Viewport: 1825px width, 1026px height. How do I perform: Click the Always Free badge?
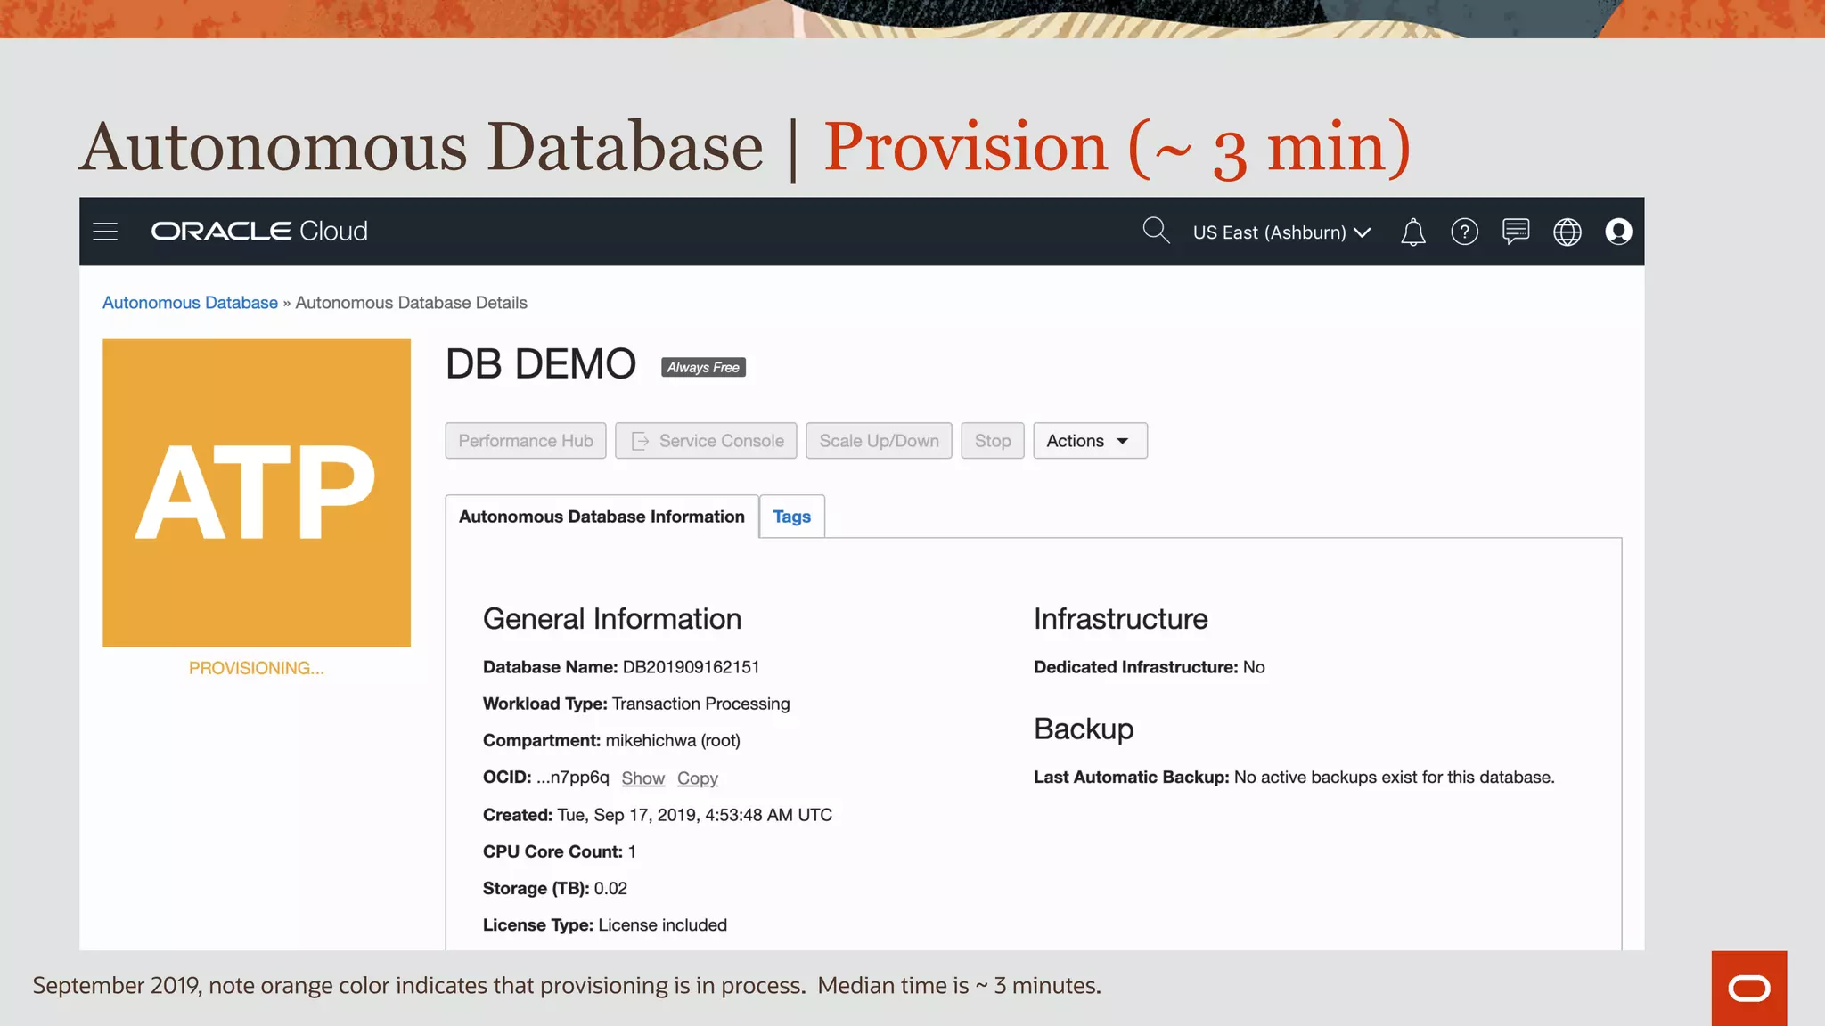[x=703, y=367]
